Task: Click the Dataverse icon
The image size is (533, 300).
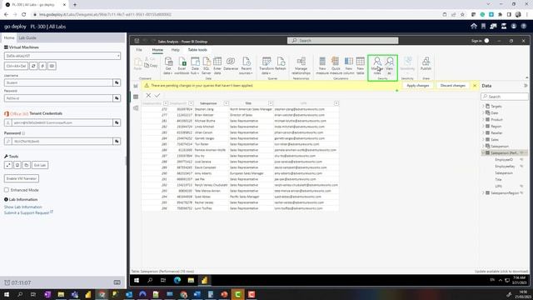Action: [231, 63]
